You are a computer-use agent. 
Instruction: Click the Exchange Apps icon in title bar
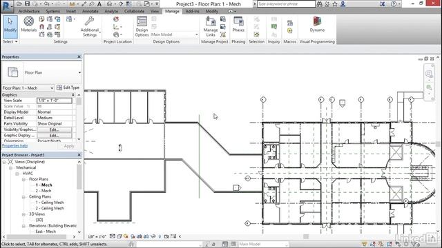382,4
